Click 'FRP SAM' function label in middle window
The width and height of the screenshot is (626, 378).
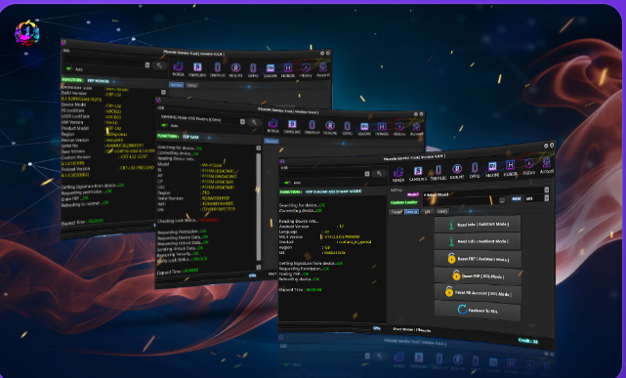click(x=190, y=137)
